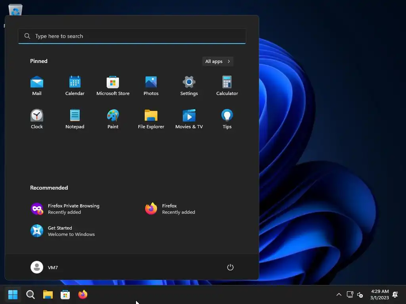Click the power button in Start menu
The height and width of the screenshot is (304, 406).
pos(230,267)
